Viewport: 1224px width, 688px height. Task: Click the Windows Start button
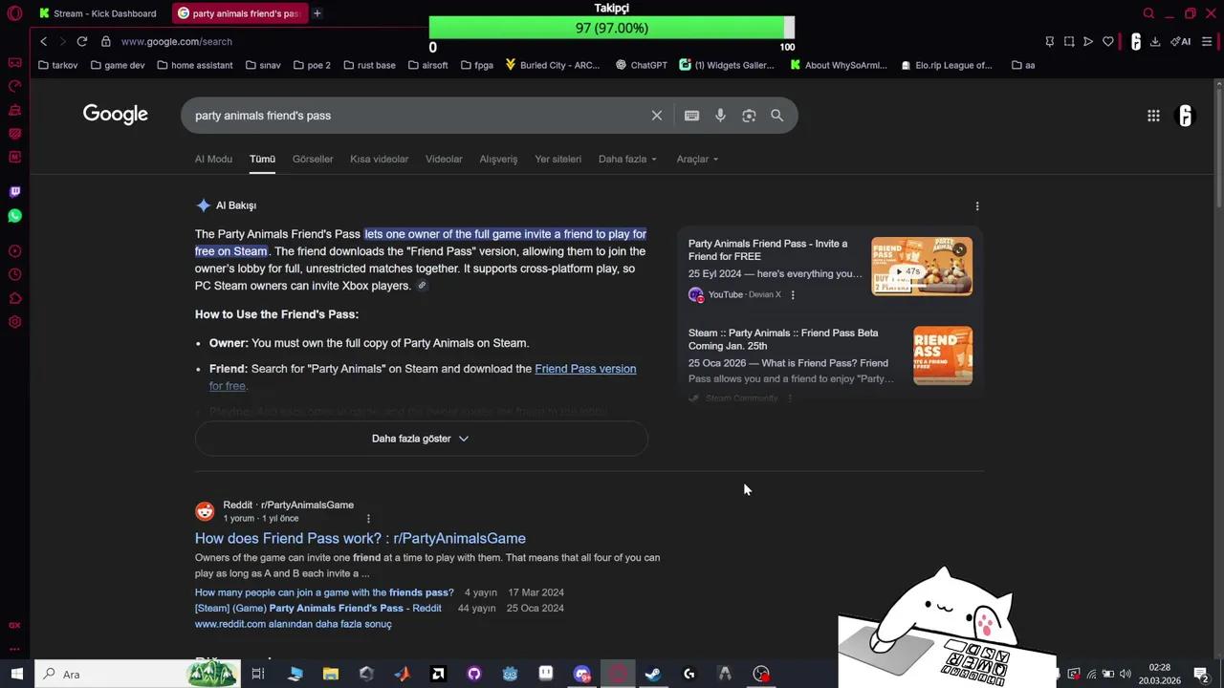(16, 674)
